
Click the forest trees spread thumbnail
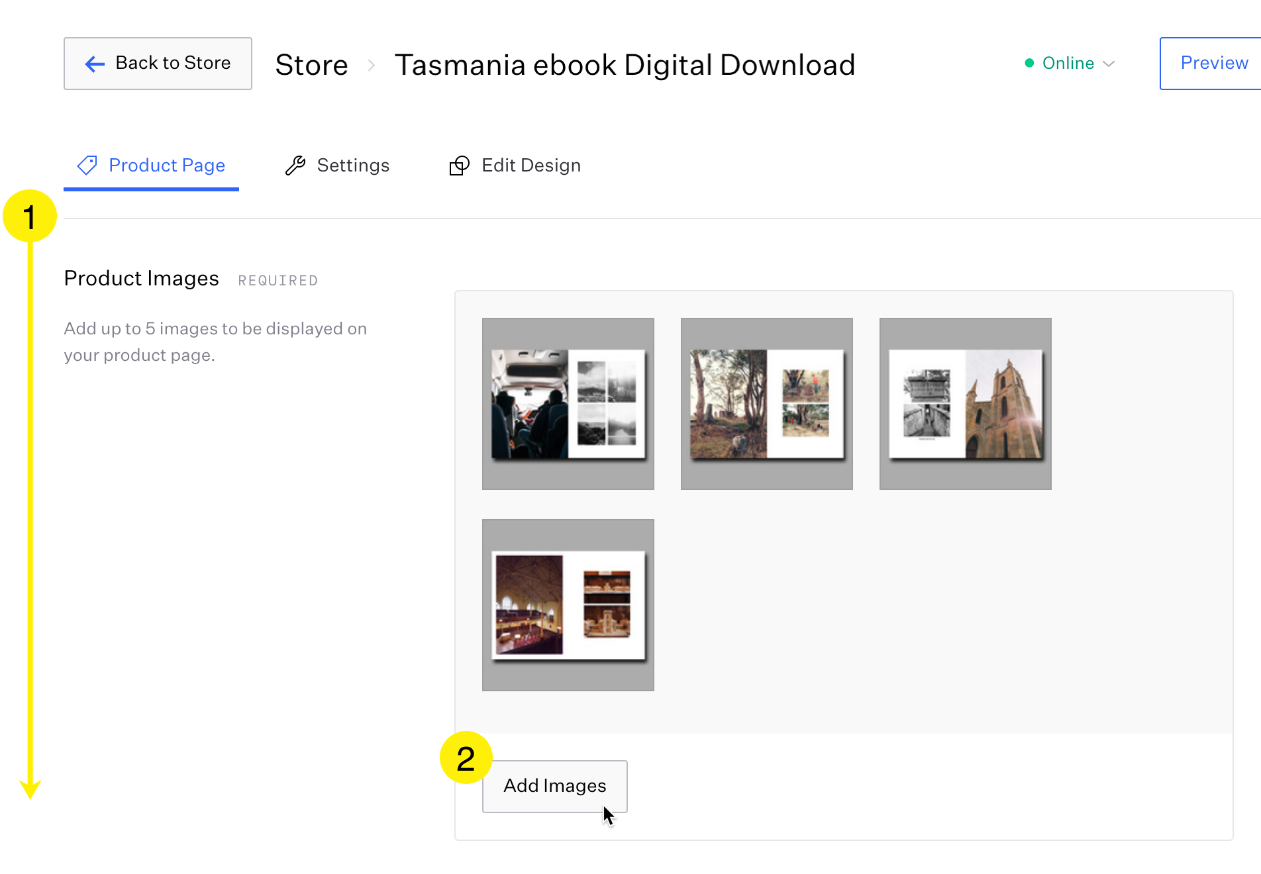pos(766,403)
